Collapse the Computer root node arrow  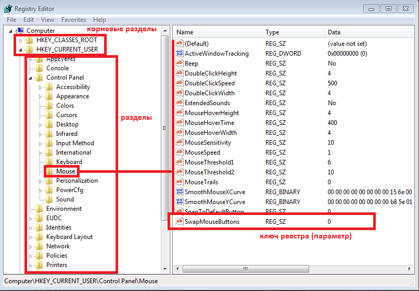[11, 31]
